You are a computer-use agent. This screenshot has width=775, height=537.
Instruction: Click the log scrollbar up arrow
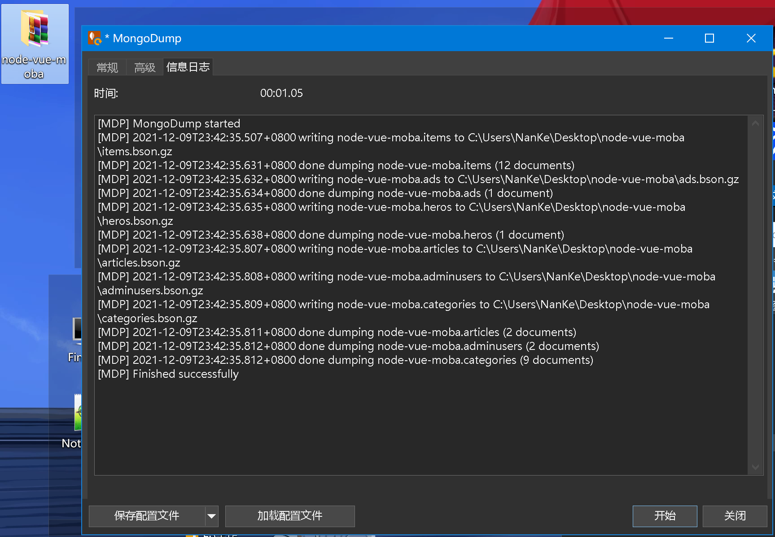click(x=755, y=123)
